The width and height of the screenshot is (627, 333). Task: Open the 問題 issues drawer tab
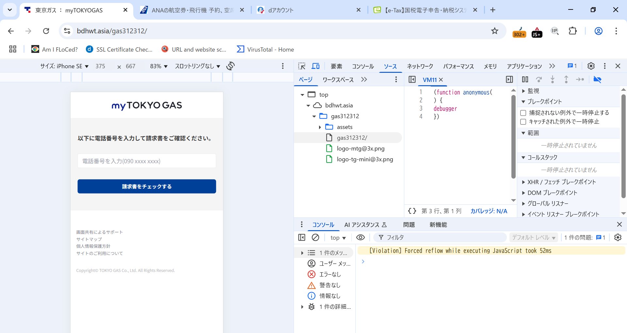click(x=409, y=225)
